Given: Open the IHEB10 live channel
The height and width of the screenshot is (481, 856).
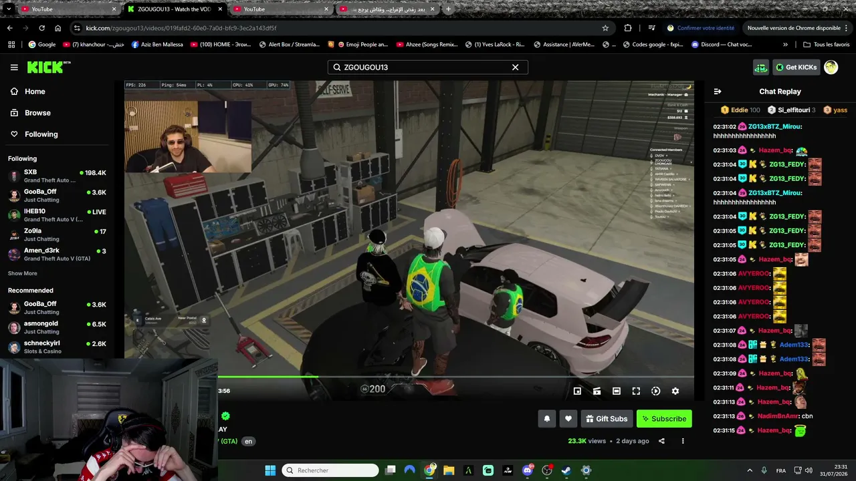Looking at the screenshot, I should 58,215.
